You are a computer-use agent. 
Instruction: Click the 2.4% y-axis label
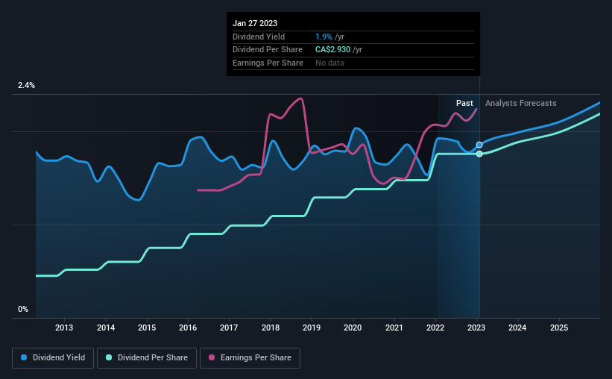tap(26, 85)
